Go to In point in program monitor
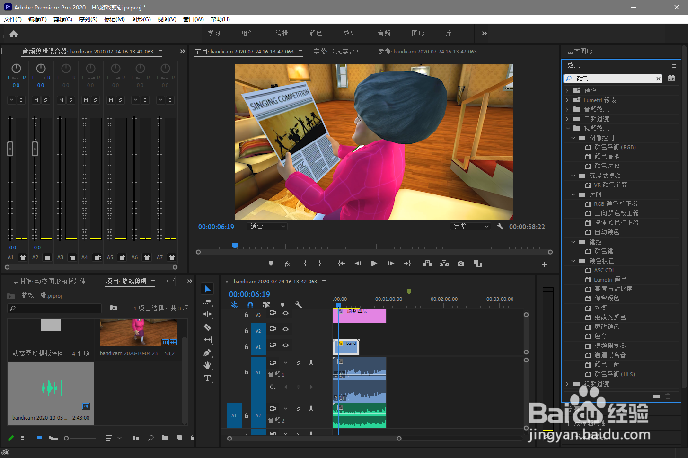The width and height of the screenshot is (688, 458). 341,264
